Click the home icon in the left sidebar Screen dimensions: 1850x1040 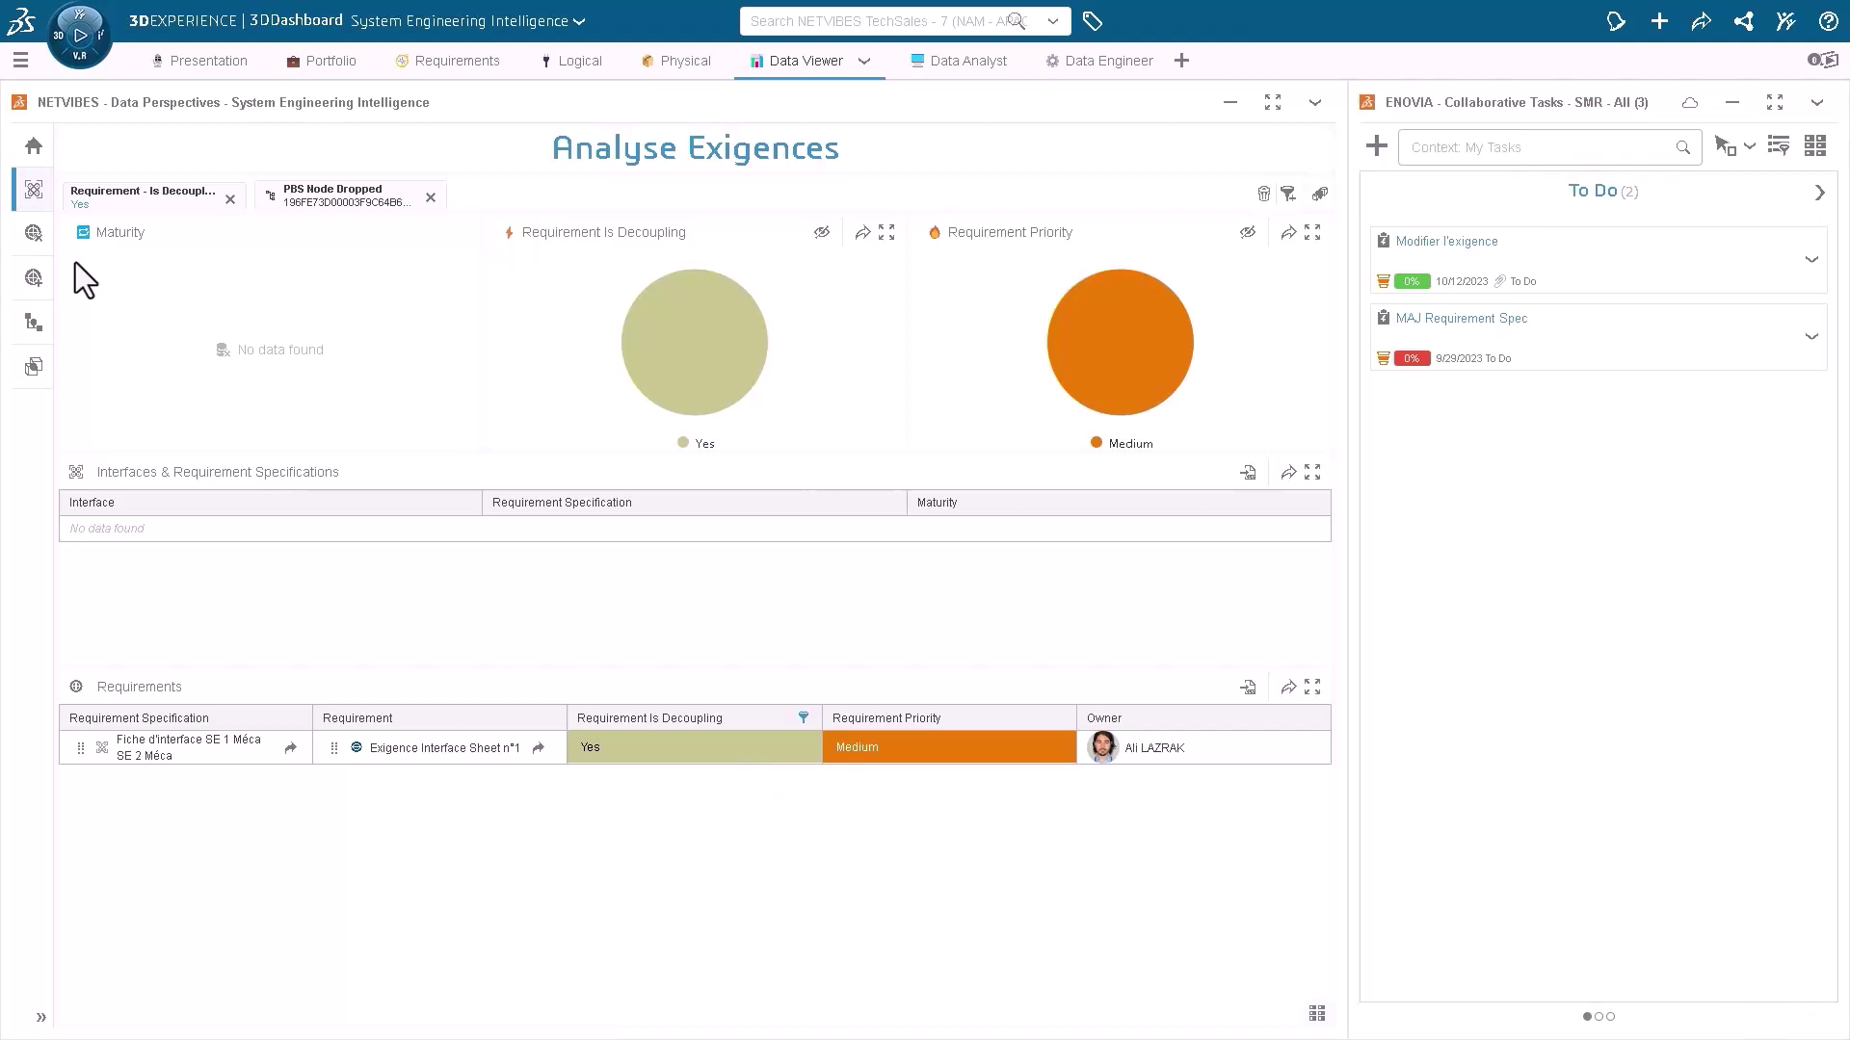point(34,145)
